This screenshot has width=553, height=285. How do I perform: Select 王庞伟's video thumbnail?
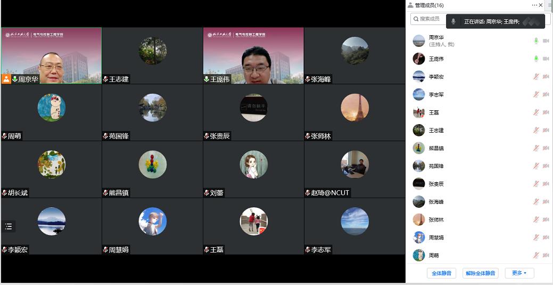point(253,56)
